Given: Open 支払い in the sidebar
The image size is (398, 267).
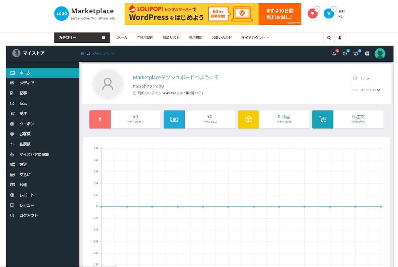Looking at the screenshot, I should (43, 175).
